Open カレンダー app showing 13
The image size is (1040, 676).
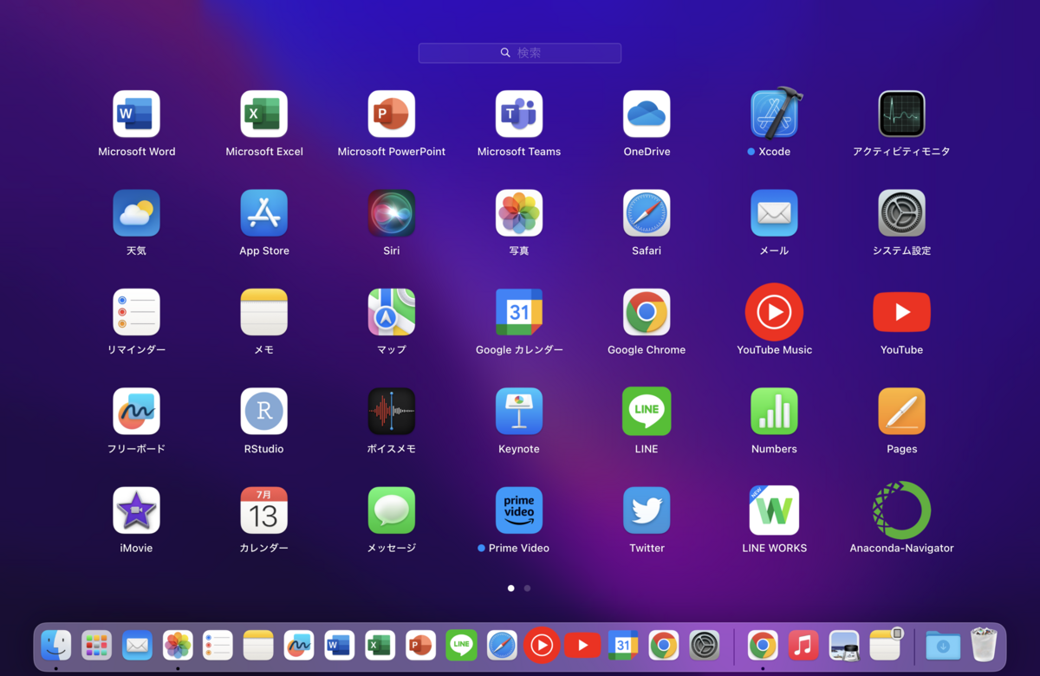tap(263, 510)
